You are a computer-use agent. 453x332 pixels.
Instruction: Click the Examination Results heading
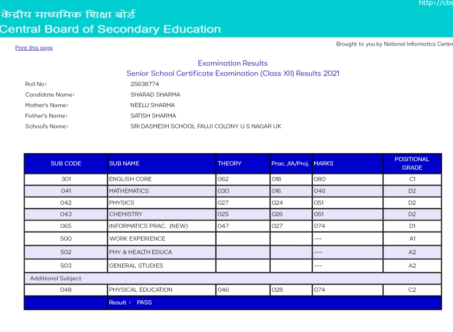pos(232,63)
